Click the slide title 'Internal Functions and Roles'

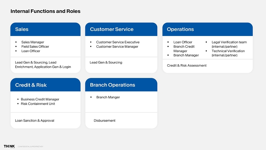click(x=45, y=11)
